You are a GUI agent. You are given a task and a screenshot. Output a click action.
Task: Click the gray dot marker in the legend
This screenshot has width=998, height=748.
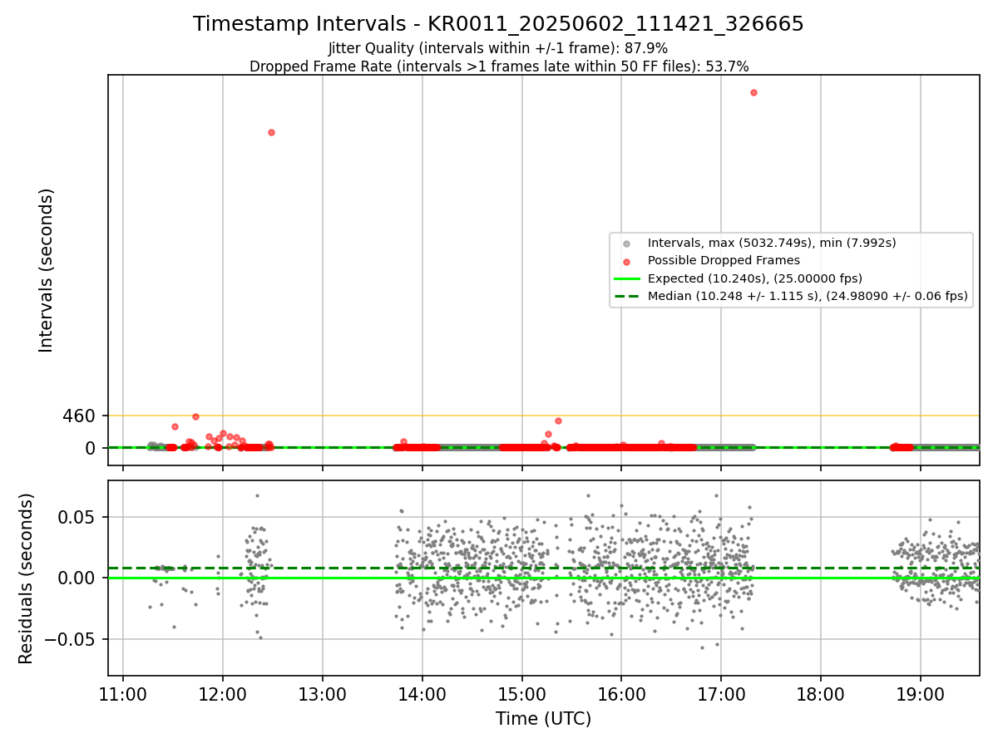coord(627,244)
